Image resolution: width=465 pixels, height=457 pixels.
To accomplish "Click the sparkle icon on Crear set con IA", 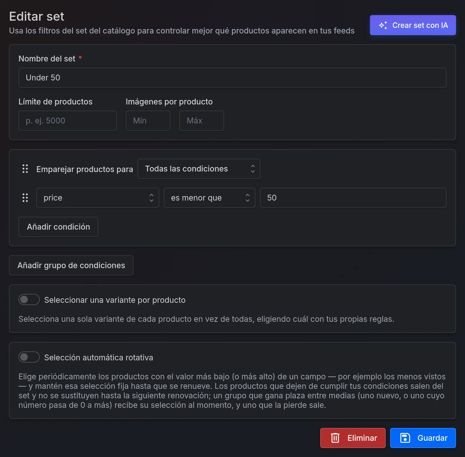I will [383, 25].
